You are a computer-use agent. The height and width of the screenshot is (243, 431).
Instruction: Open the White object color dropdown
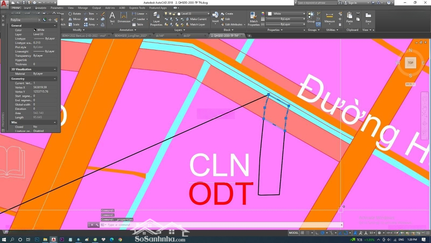[x=286, y=14]
